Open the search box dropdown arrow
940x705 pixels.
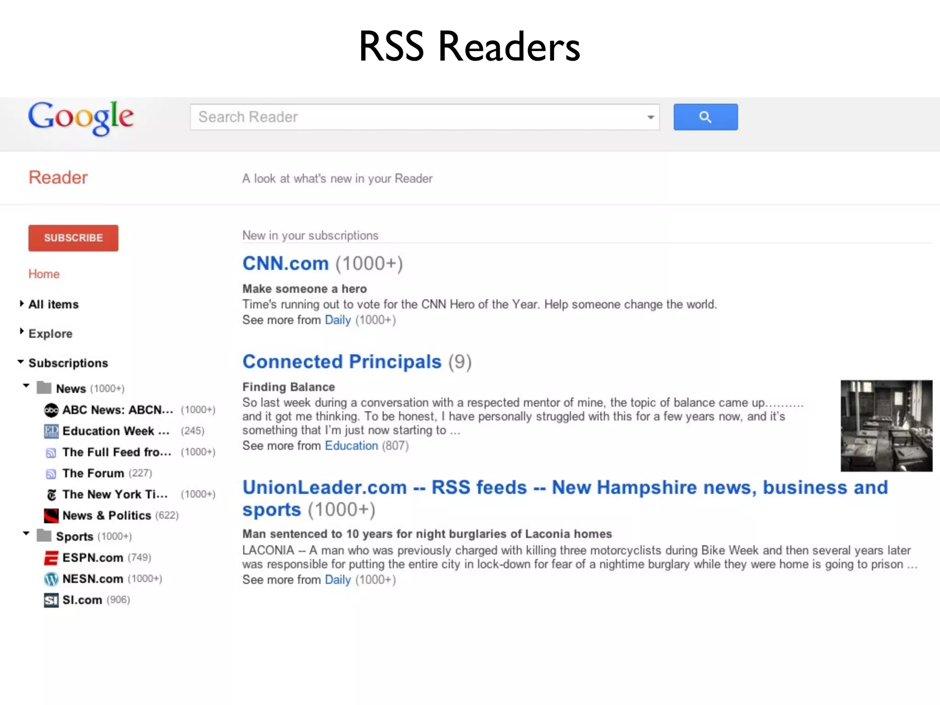click(650, 117)
